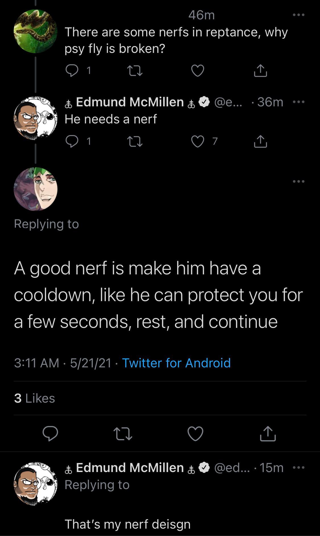
Task: Retweet the psy fly question tweet
Action: (x=135, y=71)
